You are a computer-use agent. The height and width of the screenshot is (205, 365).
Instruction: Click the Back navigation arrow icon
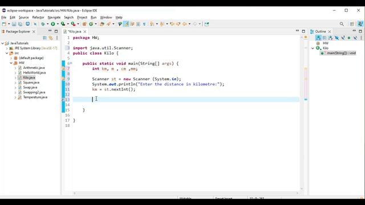184,24
